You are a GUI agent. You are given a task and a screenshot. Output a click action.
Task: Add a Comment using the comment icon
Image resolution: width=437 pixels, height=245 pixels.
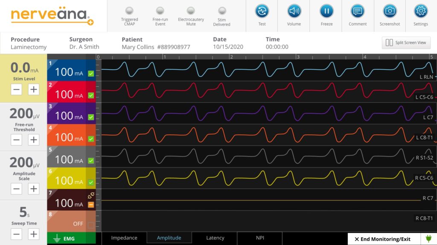[357, 11]
